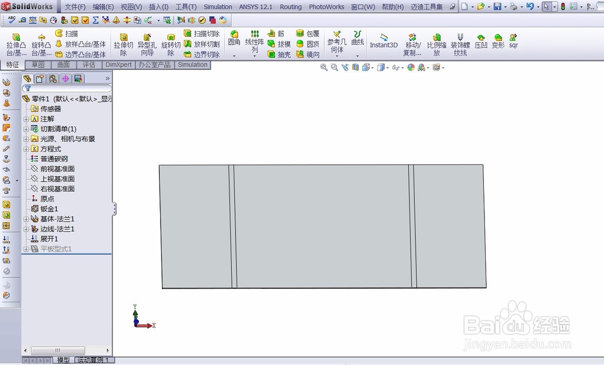Select the Revolved Boss/Base (旋转凸台) tool
This screenshot has width=604, height=365.
point(41,45)
